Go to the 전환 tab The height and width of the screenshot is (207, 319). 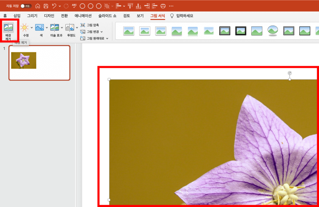pos(64,16)
